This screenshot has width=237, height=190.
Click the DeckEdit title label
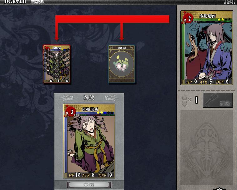point(15,2)
